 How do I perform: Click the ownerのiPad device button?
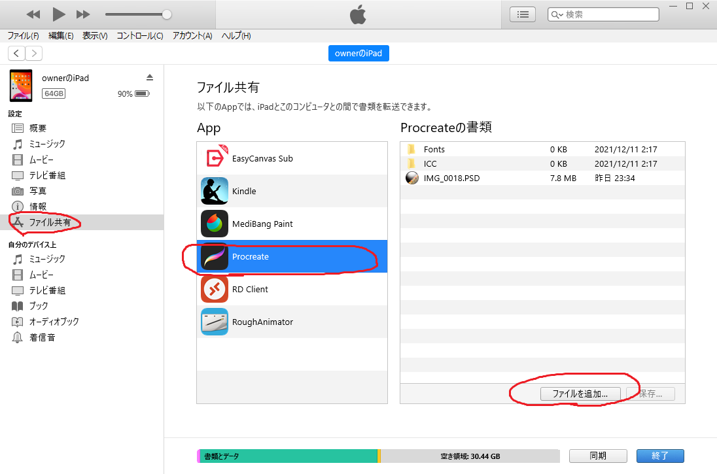pyautogui.click(x=358, y=54)
